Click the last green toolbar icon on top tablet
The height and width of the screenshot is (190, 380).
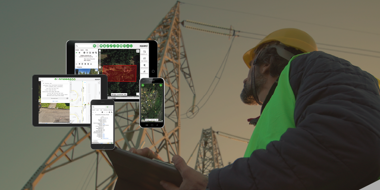tap(131, 46)
